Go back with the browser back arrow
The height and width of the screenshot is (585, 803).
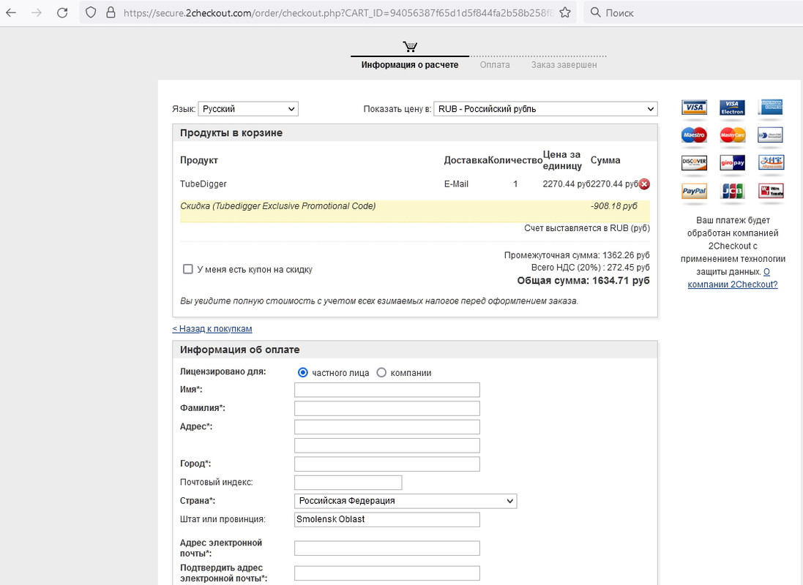coord(11,12)
